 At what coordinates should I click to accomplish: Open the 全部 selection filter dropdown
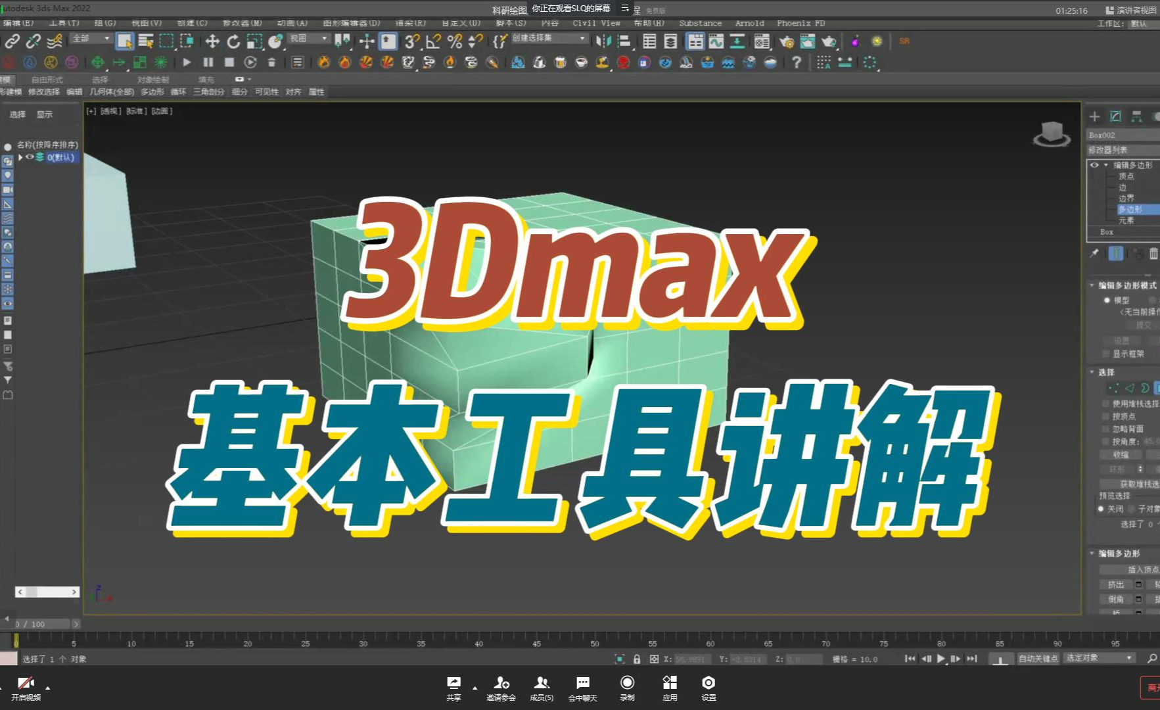coord(105,39)
